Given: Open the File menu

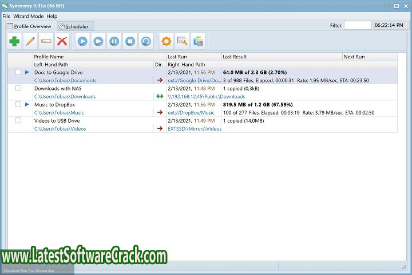Looking at the screenshot, I should [x=6, y=16].
